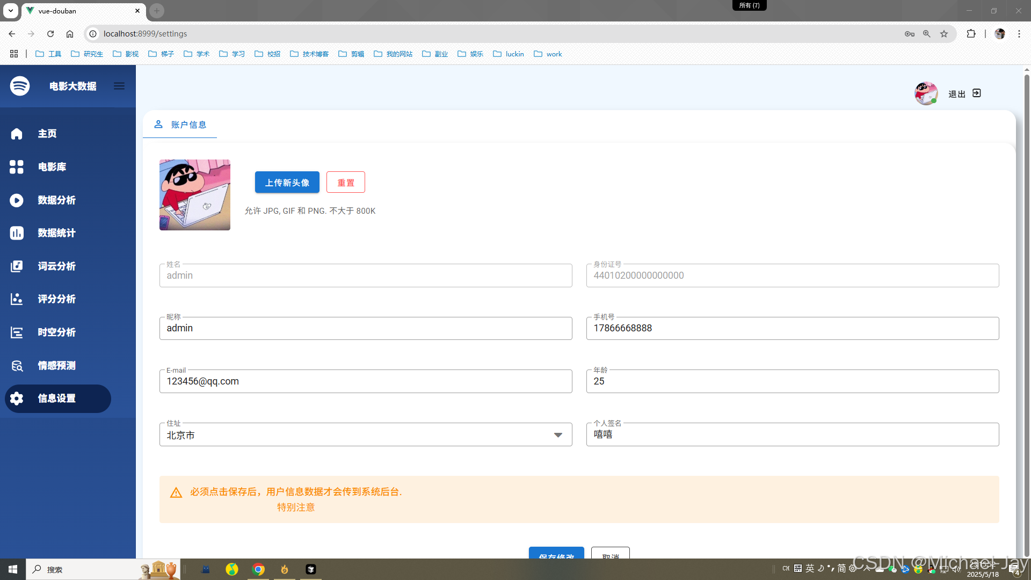Viewport: 1031px width, 580px height.
Task: Click the 昵称 input field
Action: coord(365,328)
